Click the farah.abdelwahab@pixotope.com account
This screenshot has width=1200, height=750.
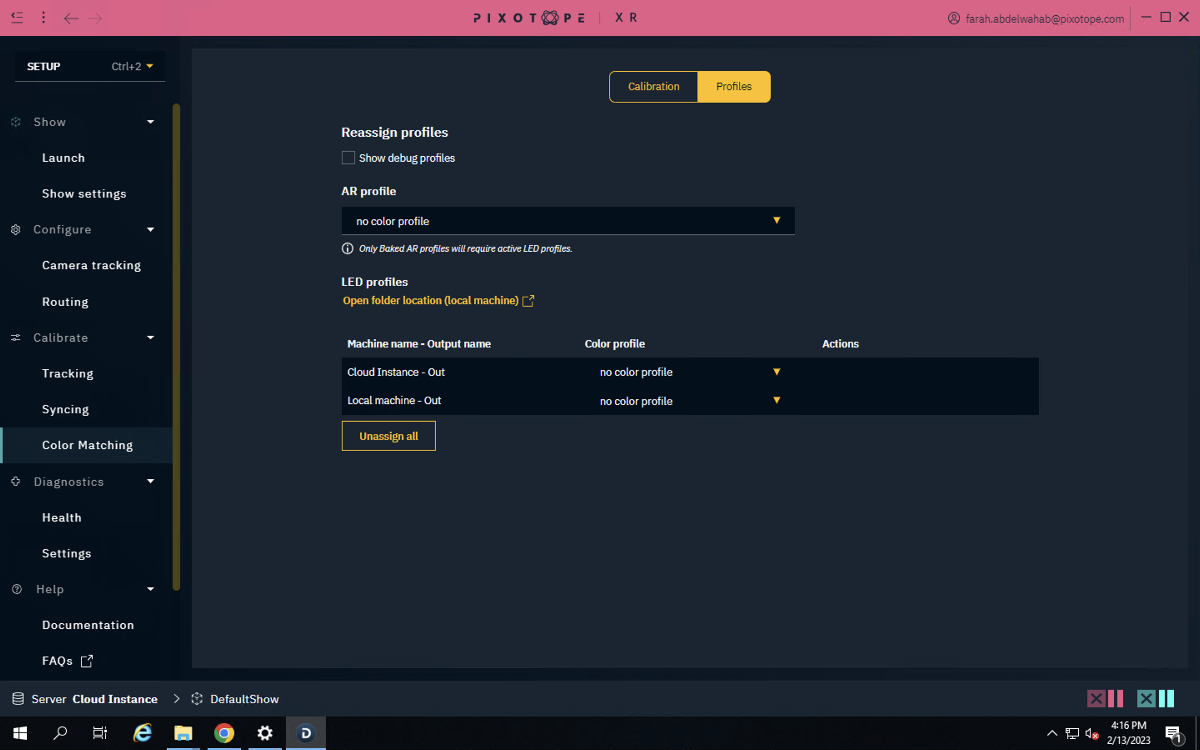pos(1045,19)
